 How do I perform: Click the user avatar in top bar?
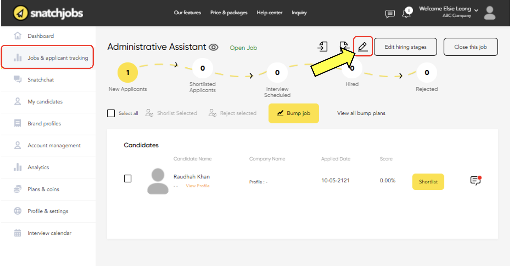tap(489, 13)
